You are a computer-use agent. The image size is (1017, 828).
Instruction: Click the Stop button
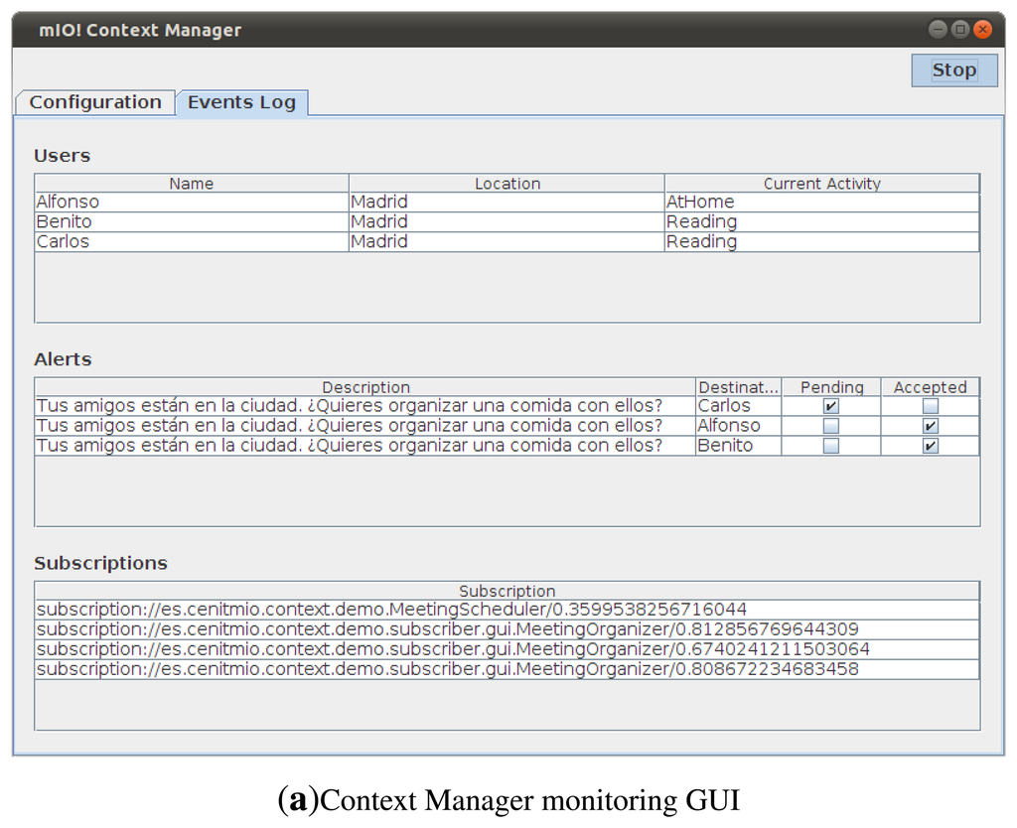(x=953, y=70)
